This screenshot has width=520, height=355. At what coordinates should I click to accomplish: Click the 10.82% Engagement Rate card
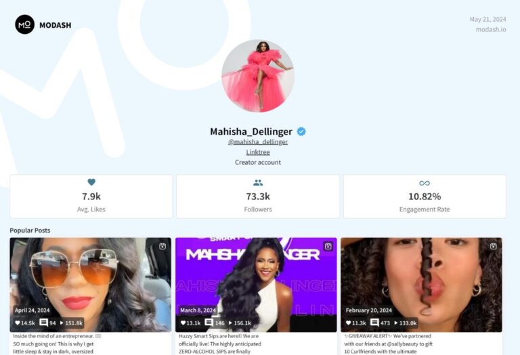[425, 196]
